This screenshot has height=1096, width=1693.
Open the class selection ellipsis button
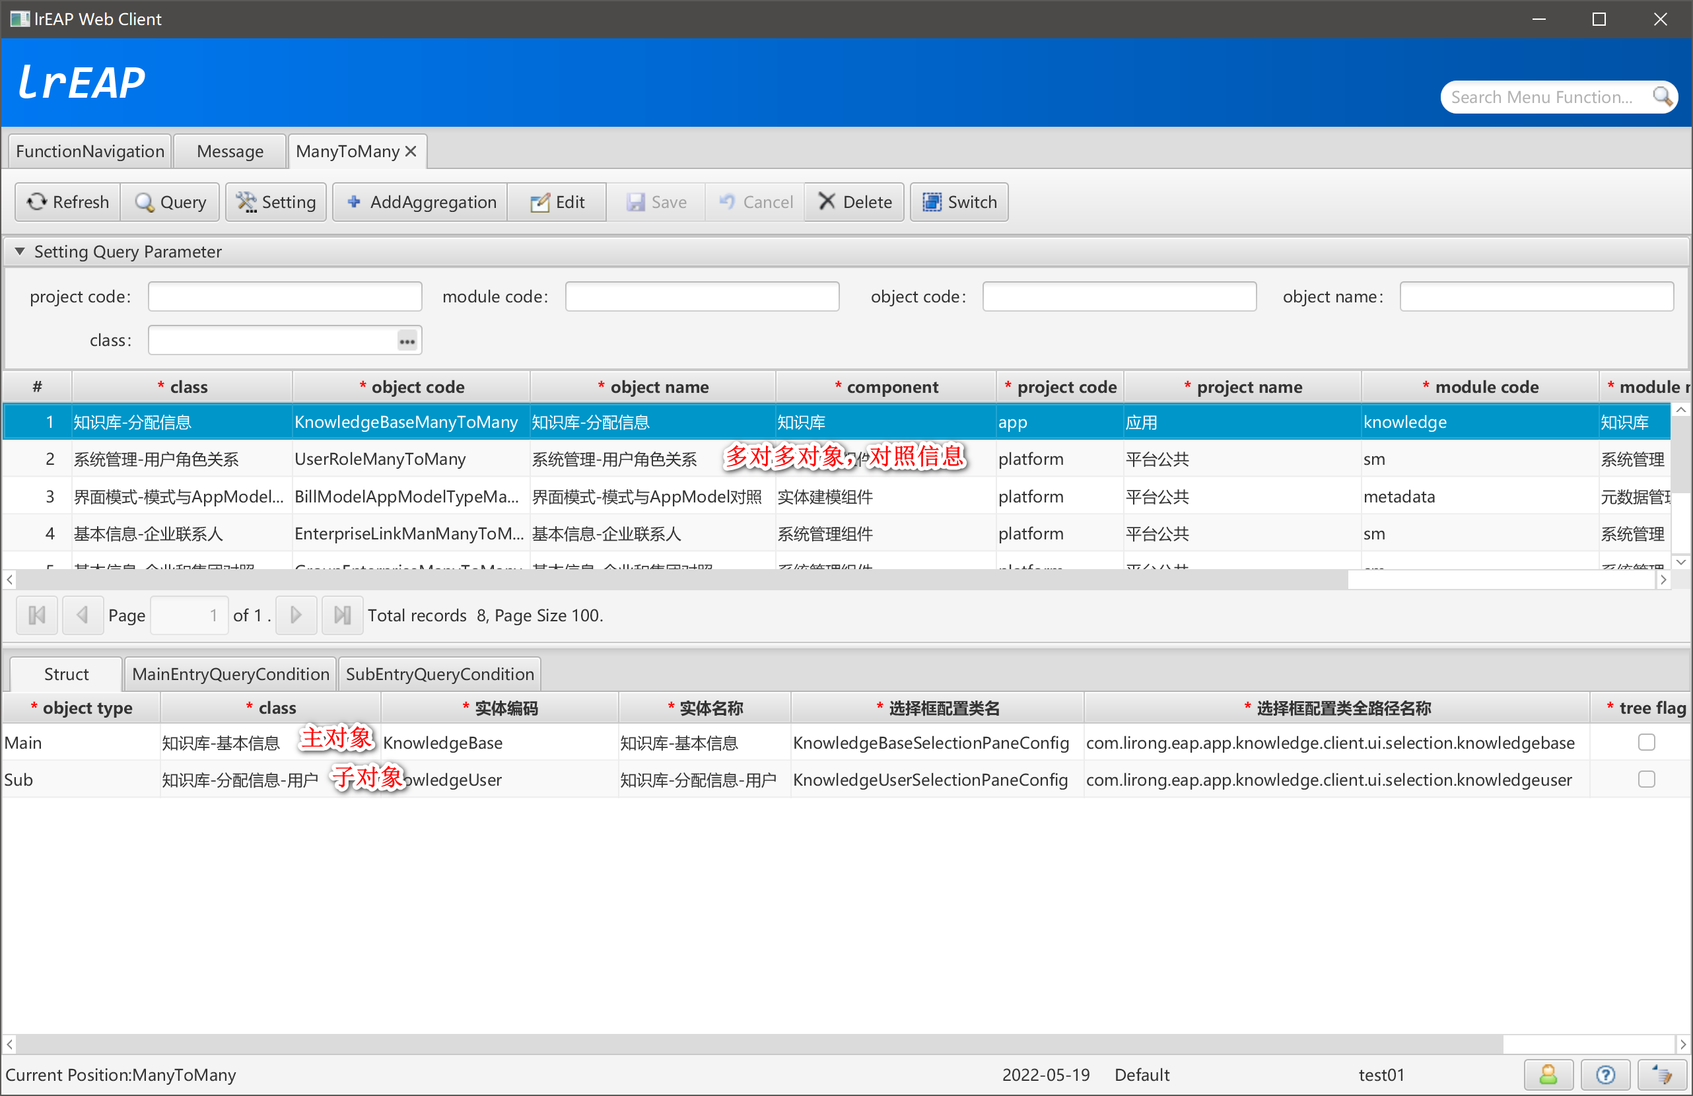tap(407, 341)
